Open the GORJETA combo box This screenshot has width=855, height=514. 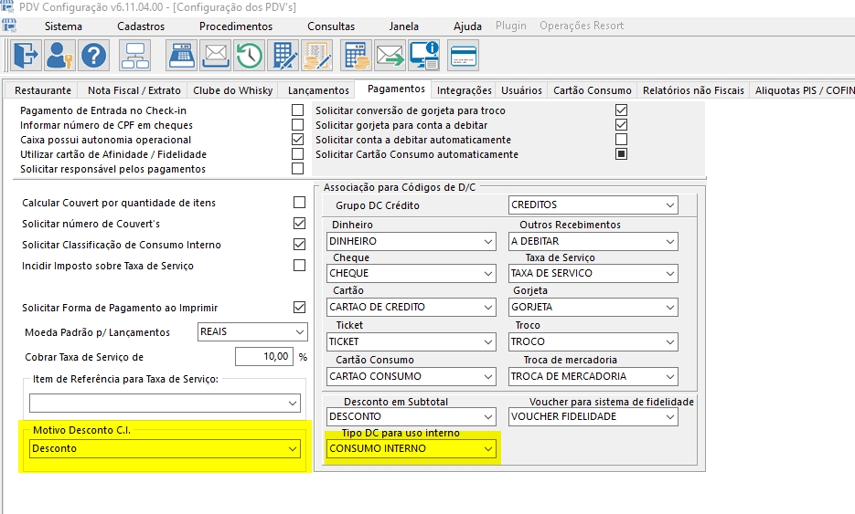(x=593, y=307)
